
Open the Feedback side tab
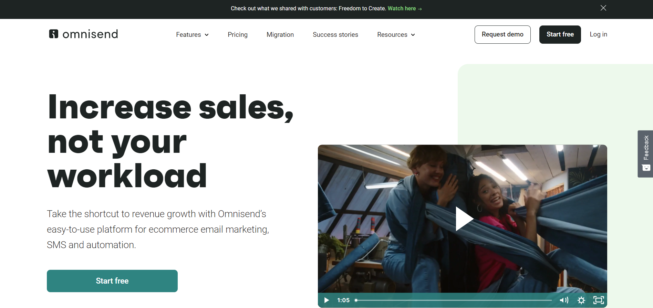pyautogui.click(x=645, y=154)
